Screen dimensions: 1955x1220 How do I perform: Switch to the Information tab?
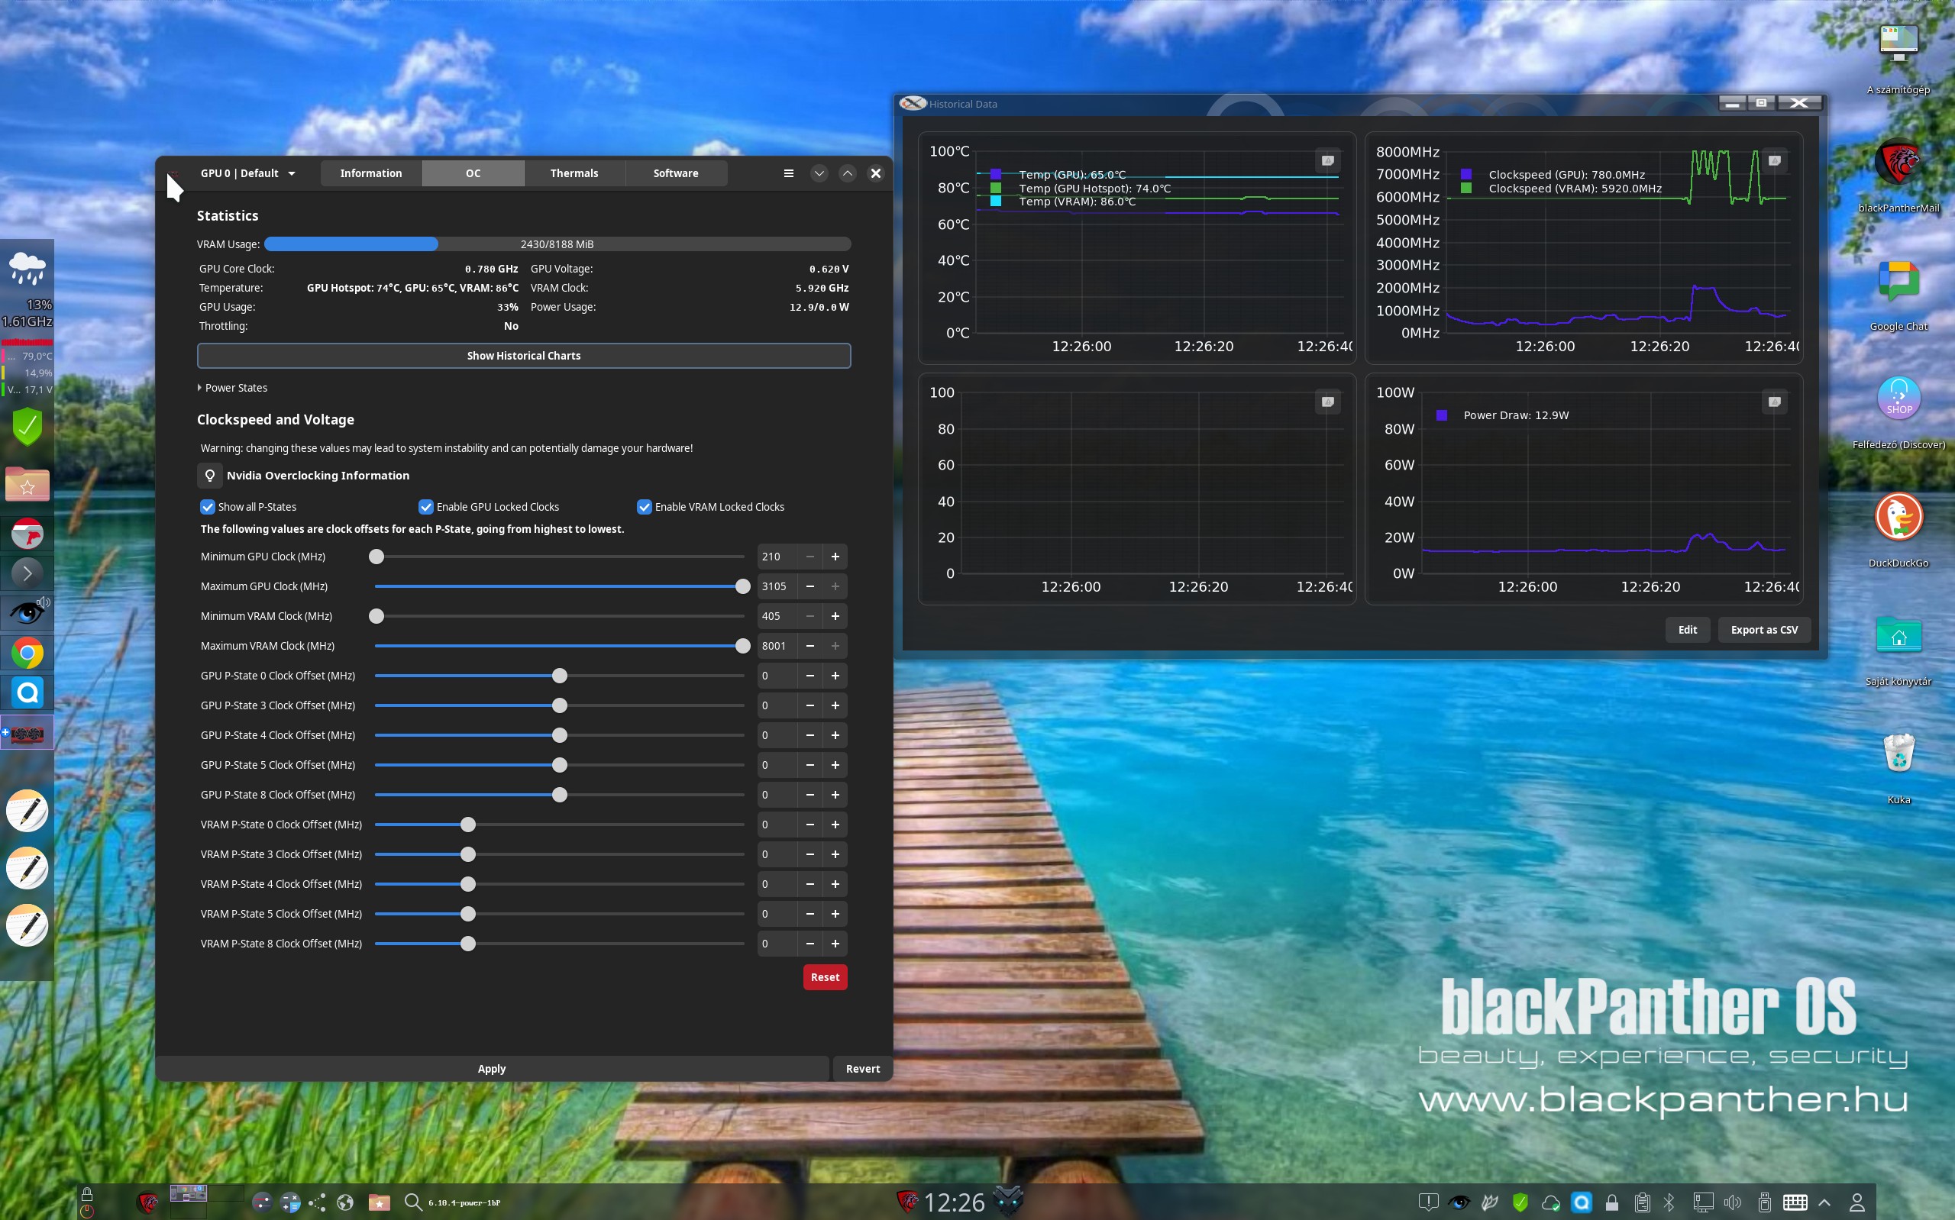pos(370,173)
